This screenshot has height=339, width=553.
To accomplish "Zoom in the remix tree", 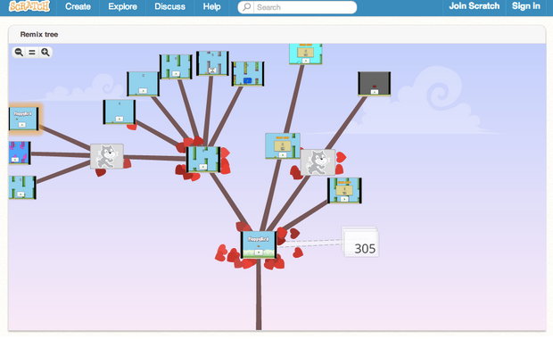I will point(45,53).
